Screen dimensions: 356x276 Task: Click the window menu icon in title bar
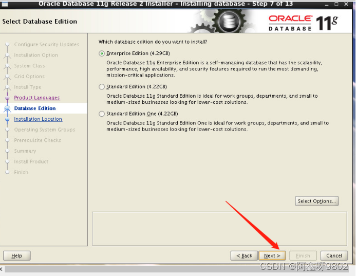(5, 4)
